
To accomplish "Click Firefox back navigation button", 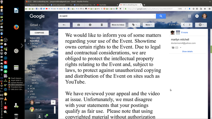I will (120, 9).
